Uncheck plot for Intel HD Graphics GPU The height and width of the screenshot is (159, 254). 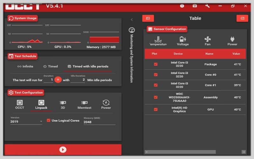click(156, 109)
